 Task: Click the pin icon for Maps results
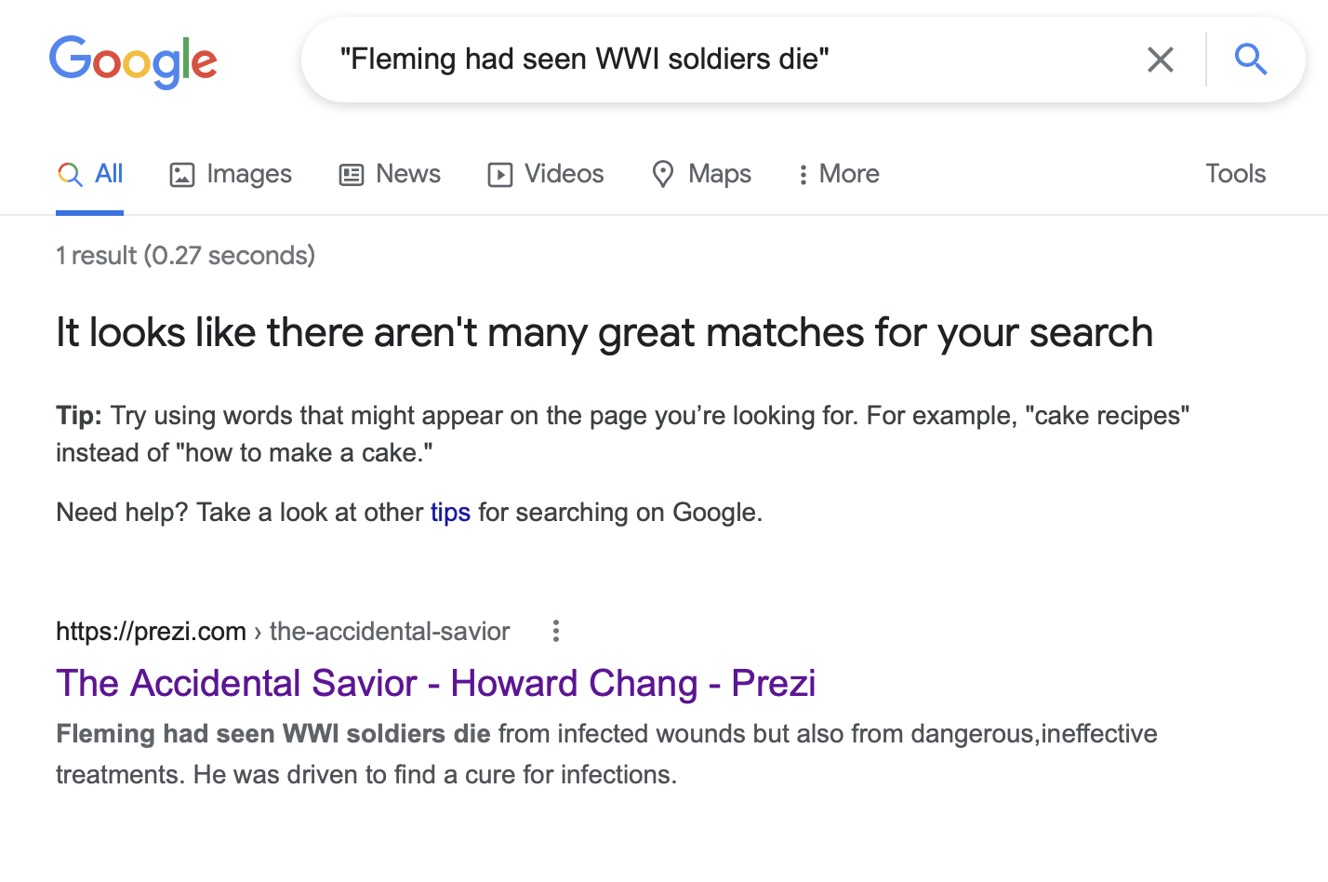(x=663, y=175)
